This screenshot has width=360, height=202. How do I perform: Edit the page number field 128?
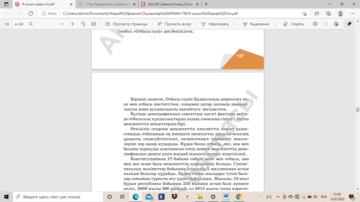(x=7, y=24)
